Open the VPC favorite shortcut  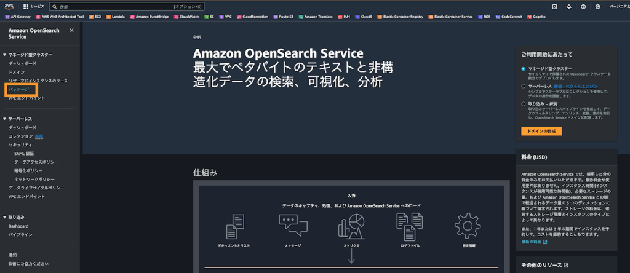(x=225, y=17)
